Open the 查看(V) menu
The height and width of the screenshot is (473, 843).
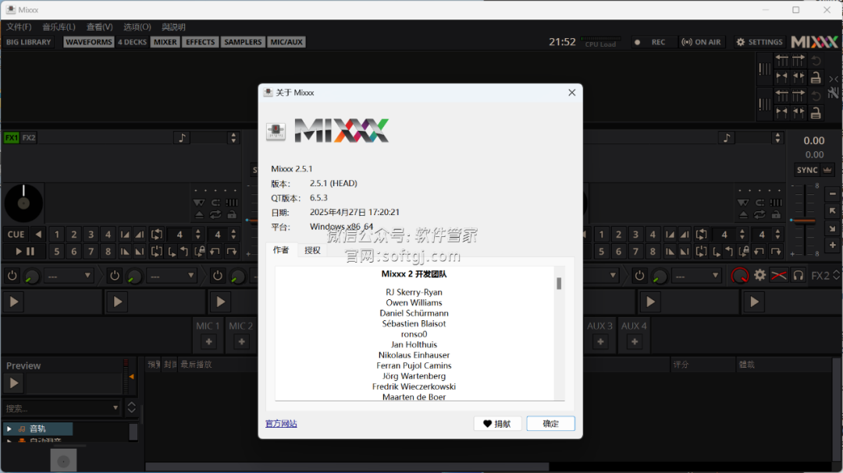point(99,26)
